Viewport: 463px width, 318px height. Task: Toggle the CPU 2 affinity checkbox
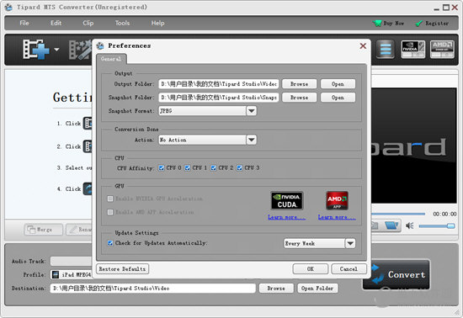(x=213, y=168)
